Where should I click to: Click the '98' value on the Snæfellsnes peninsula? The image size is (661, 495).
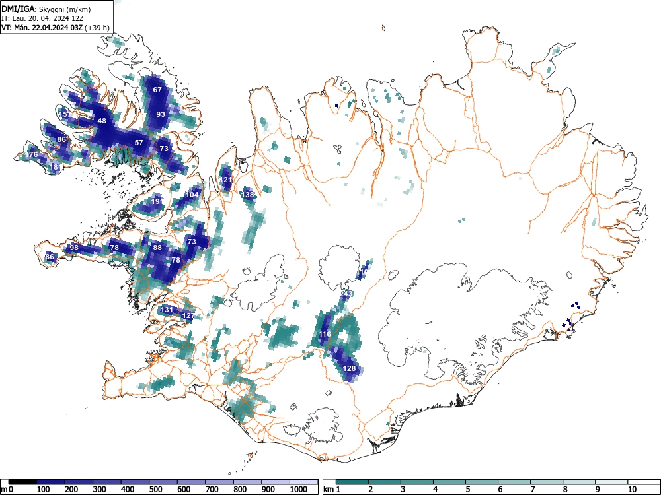click(x=74, y=247)
